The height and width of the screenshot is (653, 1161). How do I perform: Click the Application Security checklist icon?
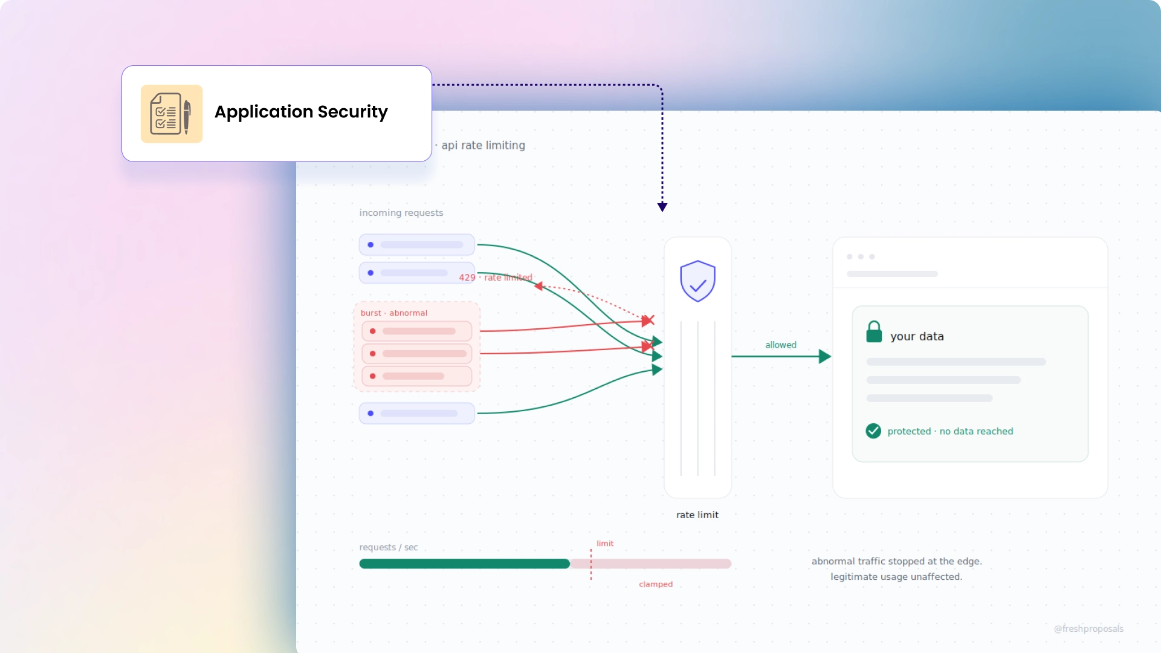tap(172, 114)
